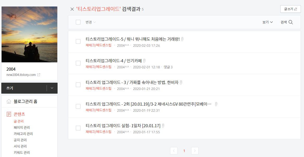This screenshot has width=304, height=157.
Task: Open 카테고리 관리 in sidebar
Action: [x=23, y=134]
